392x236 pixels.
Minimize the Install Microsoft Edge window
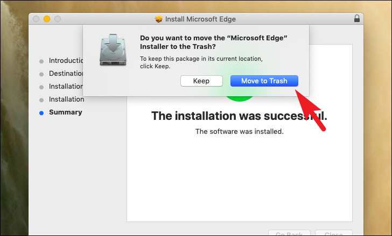47,19
